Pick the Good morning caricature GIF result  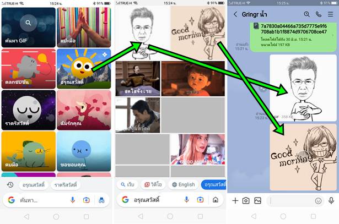coord(198,33)
